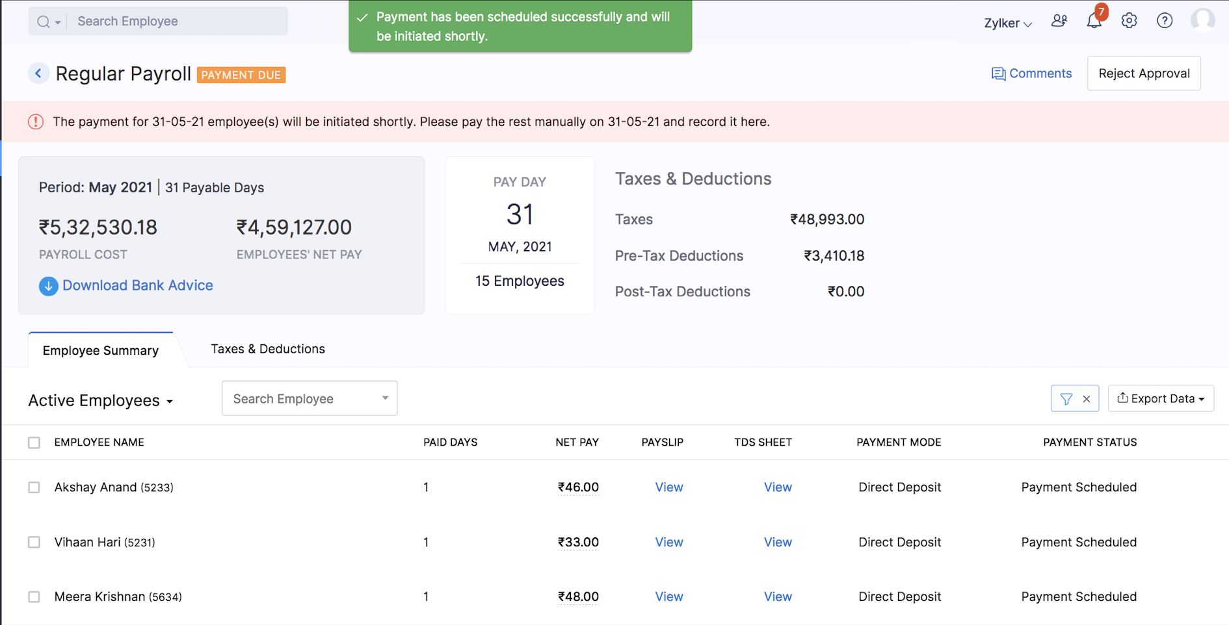Select the checkbox for Vihaan Hari
Viewport: 1229px width, 625px height.
click(34, 542)
